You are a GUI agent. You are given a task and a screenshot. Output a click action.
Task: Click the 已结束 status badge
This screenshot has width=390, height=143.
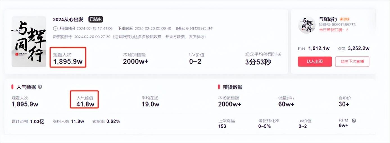pyautogui.click(x=96, y=19)
